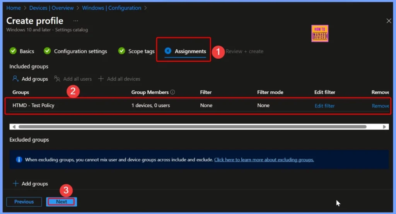Click the Filter column header

click(x=206, y=92)
